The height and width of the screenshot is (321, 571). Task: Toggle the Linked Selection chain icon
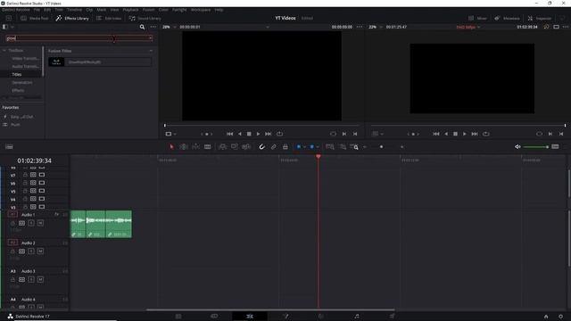(x=274, y=146)
